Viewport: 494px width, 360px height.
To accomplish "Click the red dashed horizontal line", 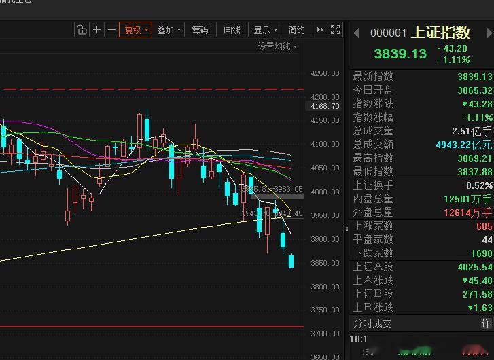I will 152,89.
